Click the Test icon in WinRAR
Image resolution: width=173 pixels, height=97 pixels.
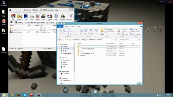[x=26, y=17]
